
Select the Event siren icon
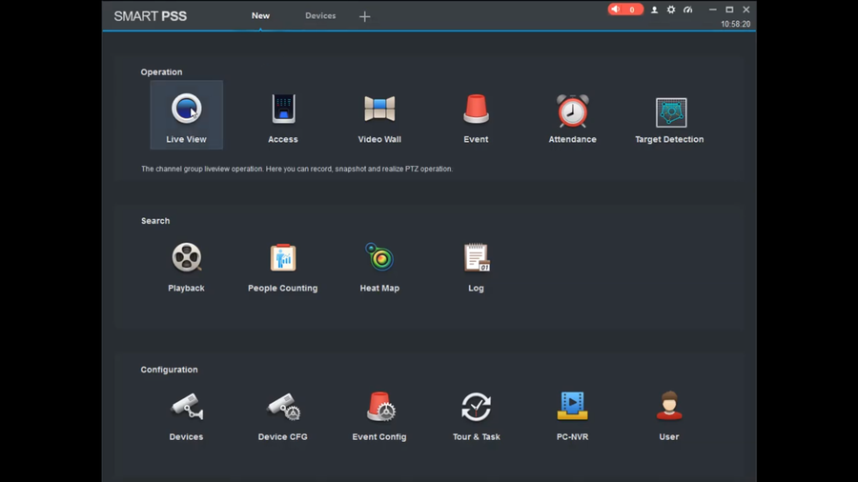[476, 109]
